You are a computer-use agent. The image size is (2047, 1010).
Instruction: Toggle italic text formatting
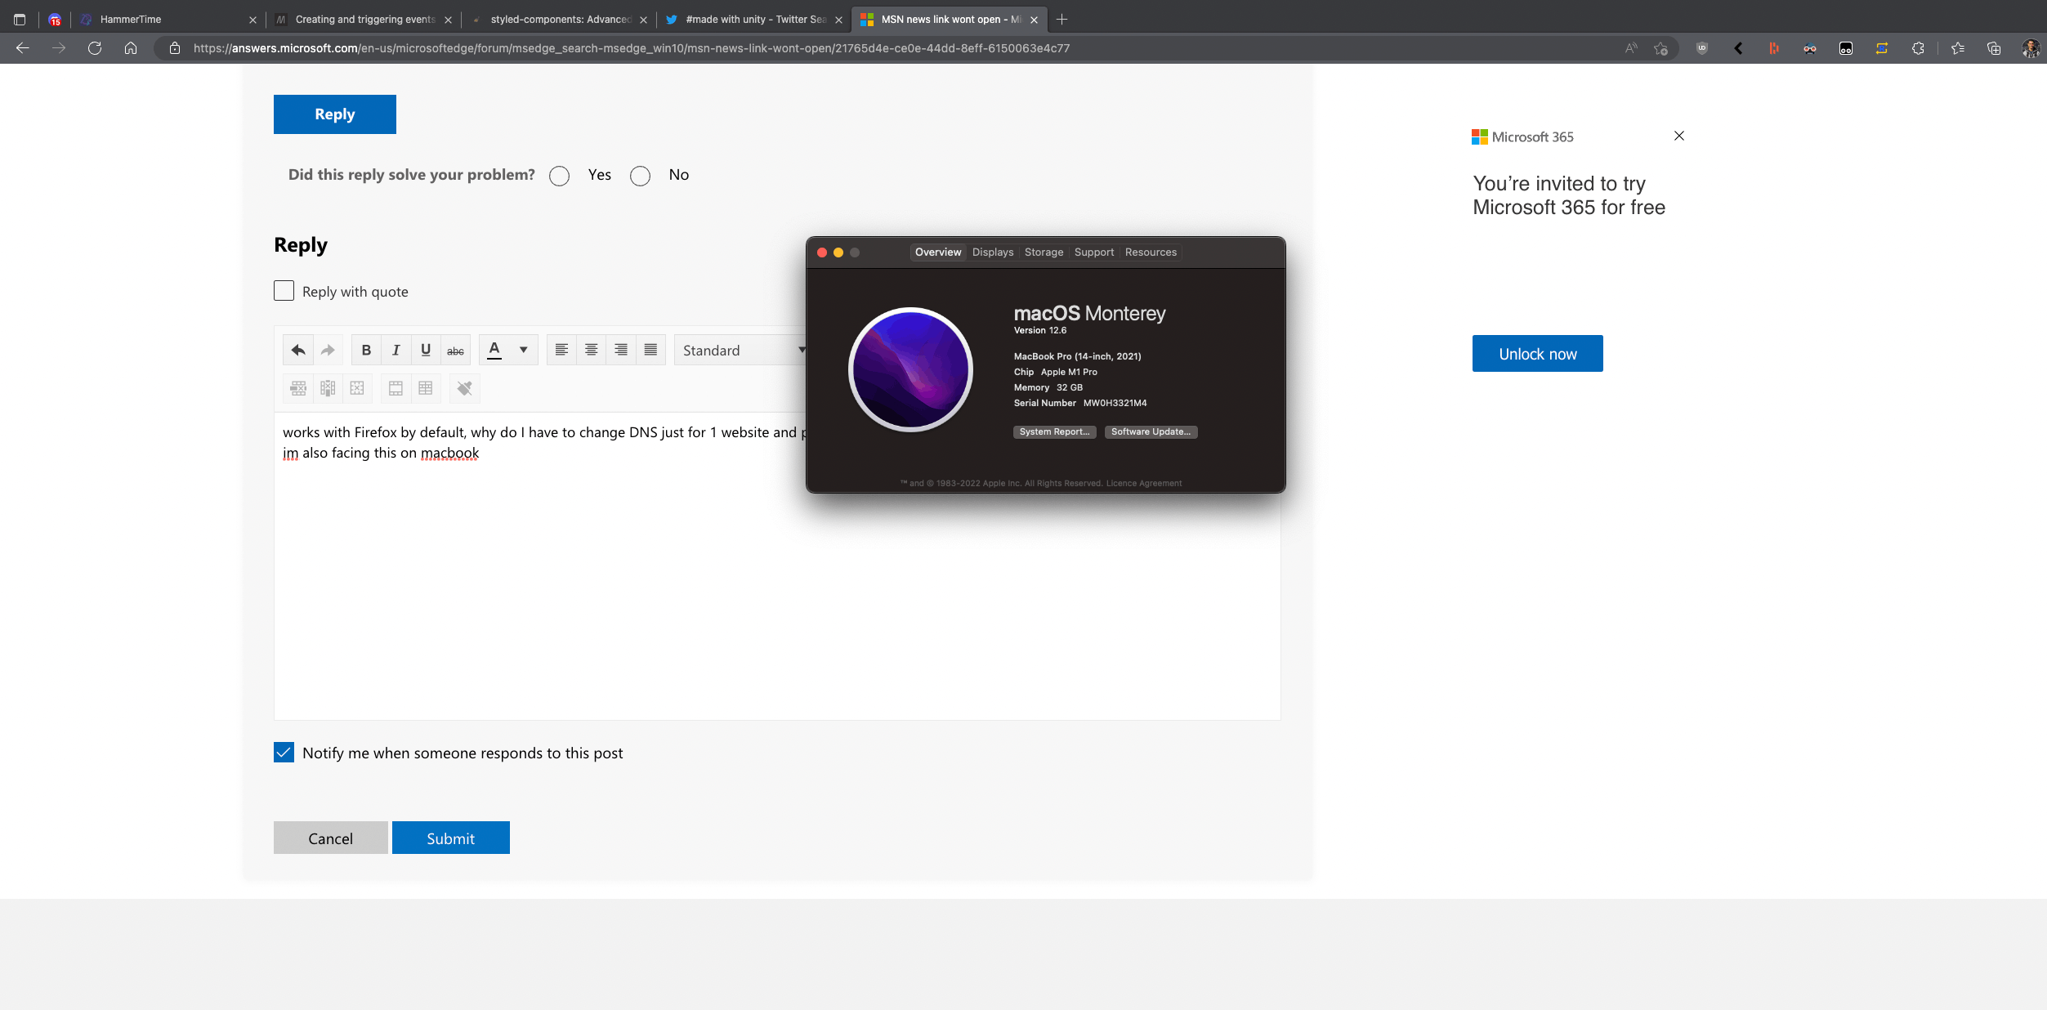pyautogui.click(x=396, y=350)
